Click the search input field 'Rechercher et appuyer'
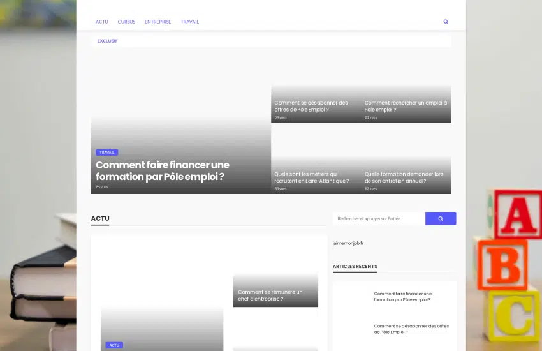Viewport: 542px width, 351px height. [379, 218]
